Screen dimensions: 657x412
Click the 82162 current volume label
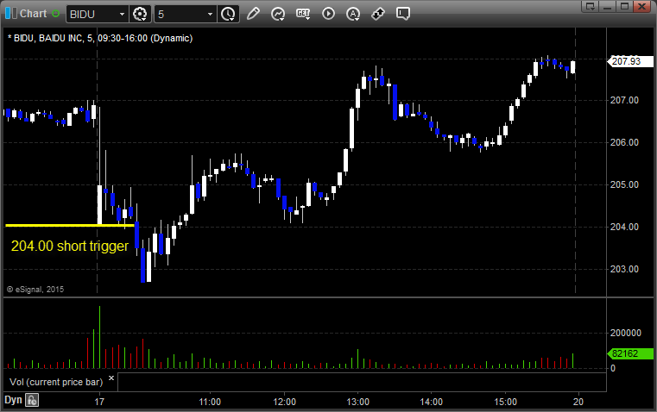(630, 354)
